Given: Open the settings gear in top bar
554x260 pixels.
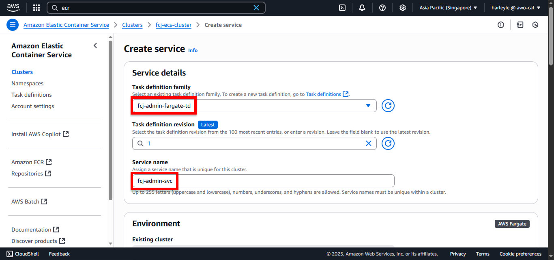Looking at the screenshot, I should pyautogui.click(x=403, y=8).
